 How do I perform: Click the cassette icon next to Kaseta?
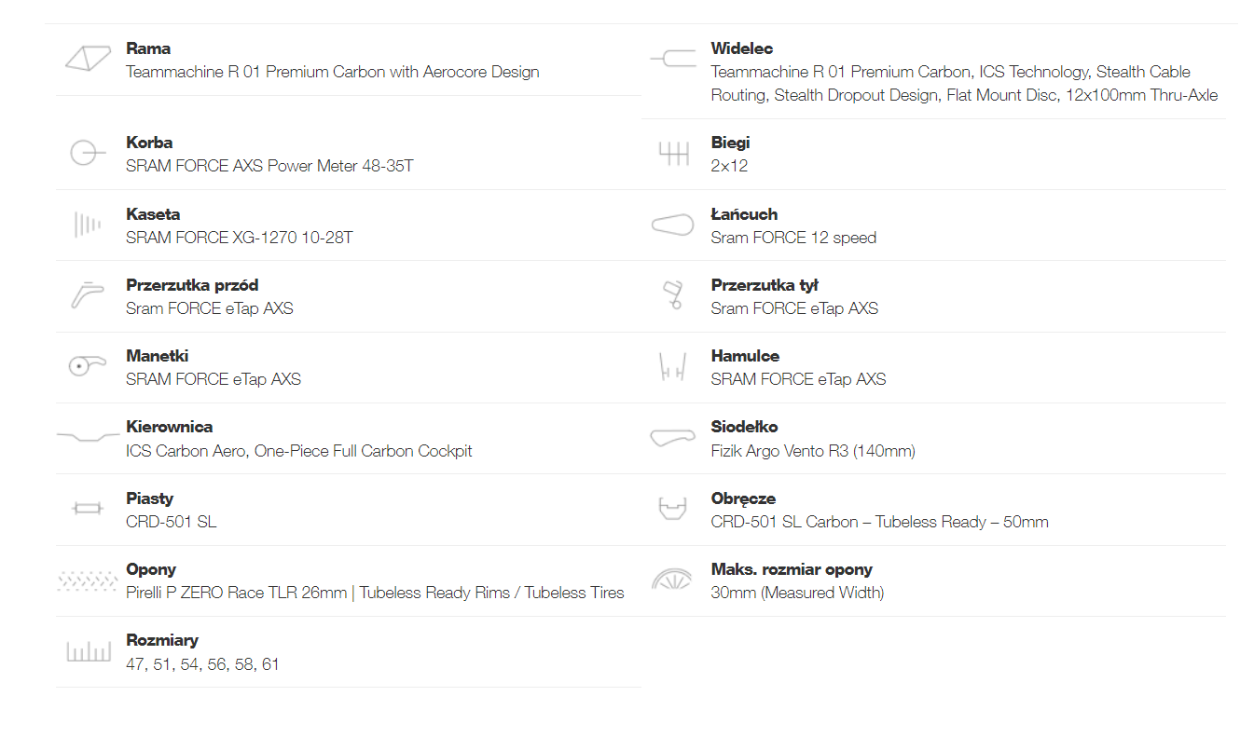coord(88,225)
